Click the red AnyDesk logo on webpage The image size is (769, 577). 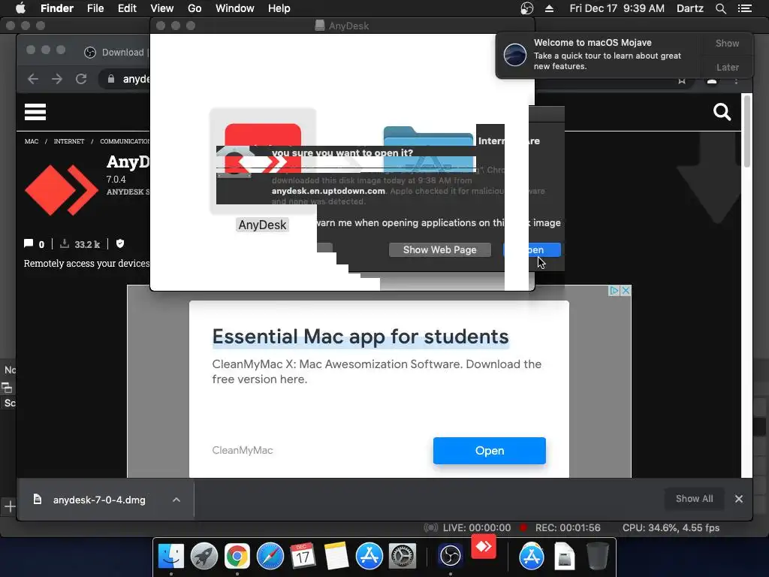pos(62,190)
